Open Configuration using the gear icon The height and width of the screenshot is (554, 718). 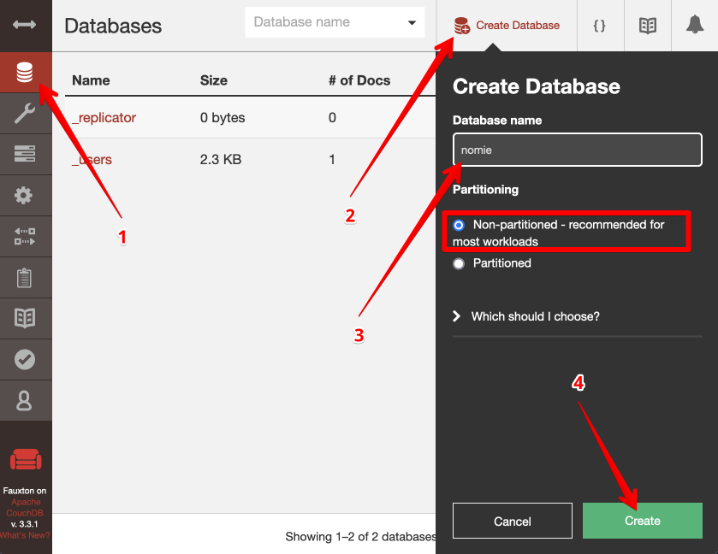(26, 195)
